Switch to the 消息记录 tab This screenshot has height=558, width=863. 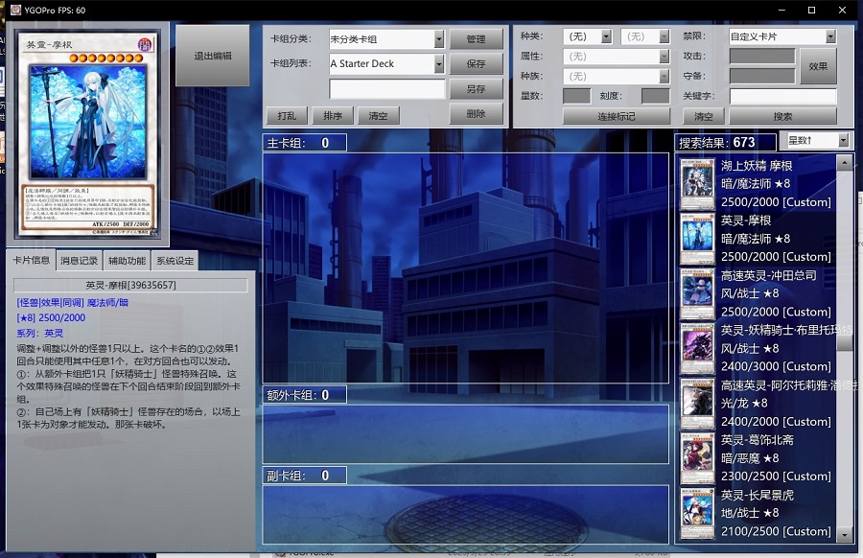coord(79,261)
